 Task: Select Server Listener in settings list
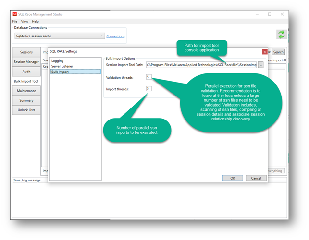point(75,66)
